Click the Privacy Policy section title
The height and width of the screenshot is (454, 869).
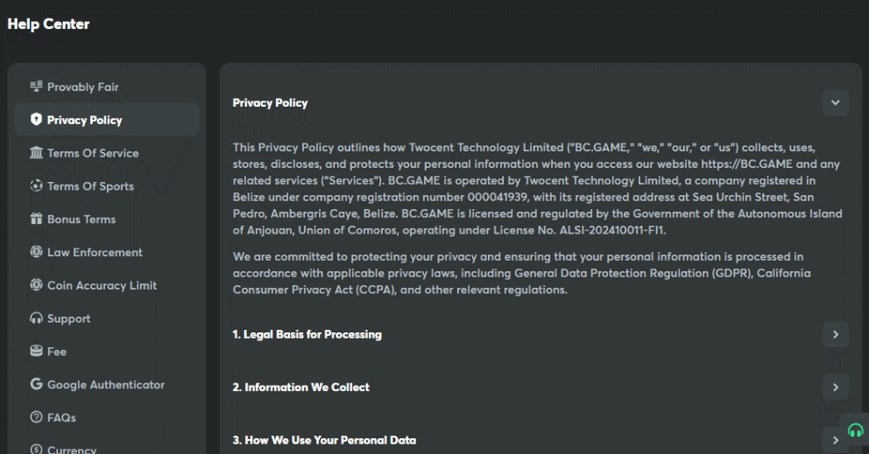tap(270, 103)
